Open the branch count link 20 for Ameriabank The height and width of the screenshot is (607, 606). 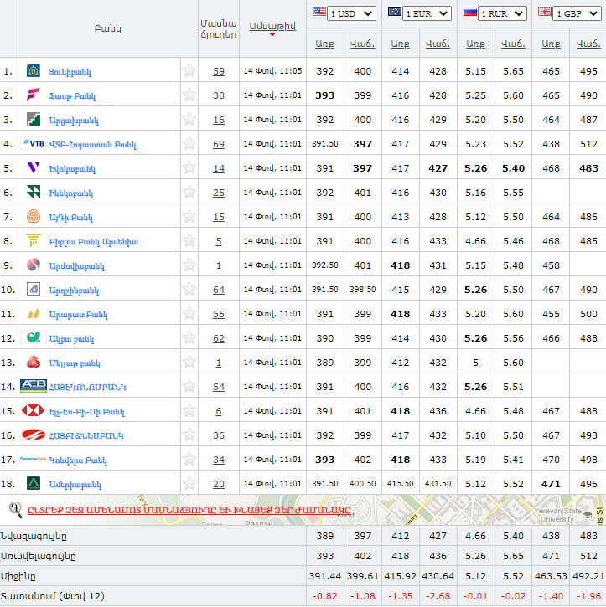click(x=219, y=484)
